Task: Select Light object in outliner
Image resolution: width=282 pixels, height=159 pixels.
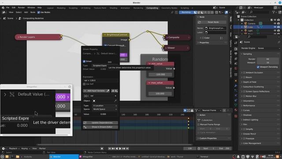Action: pos(250,30)
